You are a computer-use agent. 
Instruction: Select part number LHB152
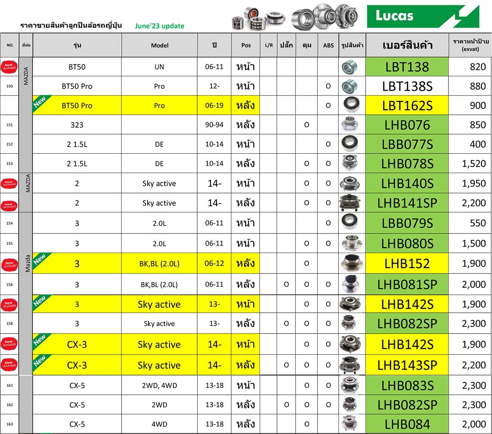pos(407,264)
